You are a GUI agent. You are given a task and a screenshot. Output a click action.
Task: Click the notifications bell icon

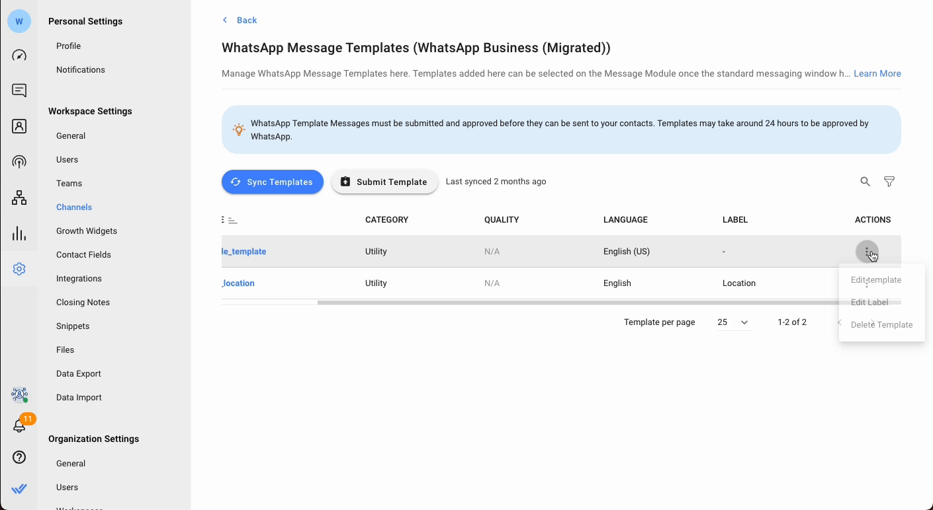(x=19, y=427)
